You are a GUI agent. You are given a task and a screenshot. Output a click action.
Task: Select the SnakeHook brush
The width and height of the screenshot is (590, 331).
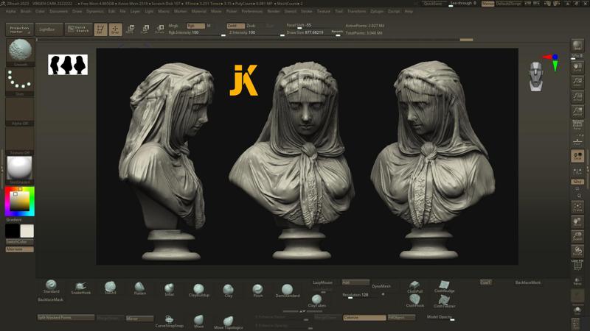[81, 288]
